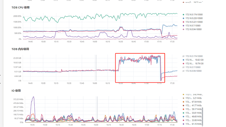Toggle IO legend series with 59.17 MiBs
Screen dimensions: 226x127
click(x=192, y=109)
